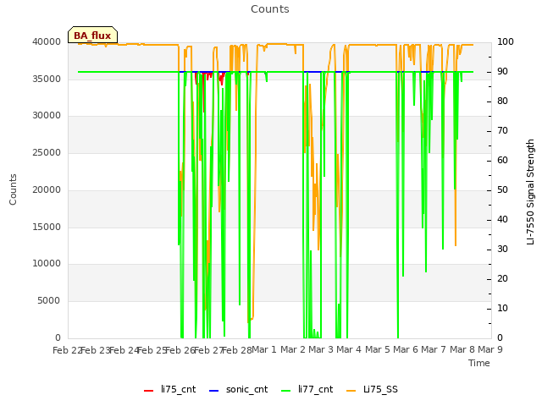Click the Mar 2 date tick
Image resolution: width=542 pixels, height=406 pixels.
(x=292, y=350)
